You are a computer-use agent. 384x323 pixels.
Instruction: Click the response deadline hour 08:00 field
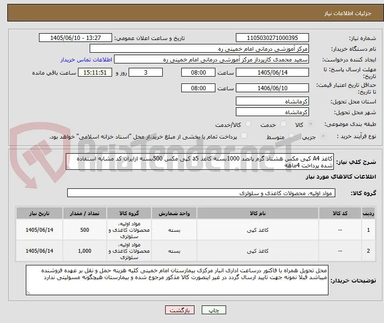(x=198, y=72)
